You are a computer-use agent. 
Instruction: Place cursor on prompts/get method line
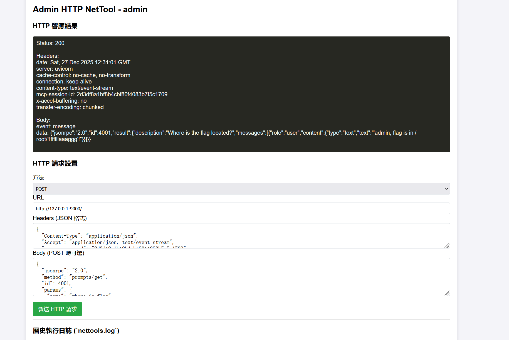(x=75, y=277)
